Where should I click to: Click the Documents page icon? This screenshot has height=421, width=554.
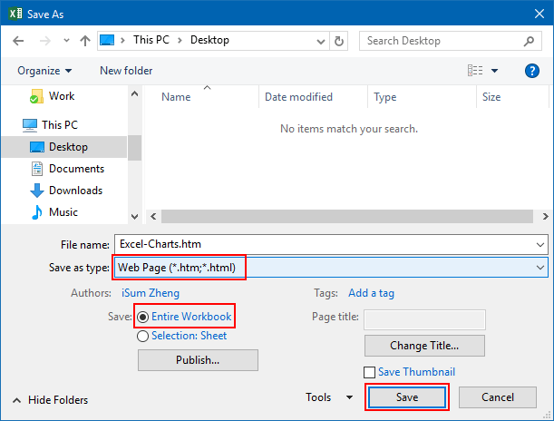[x=37, y=169]
